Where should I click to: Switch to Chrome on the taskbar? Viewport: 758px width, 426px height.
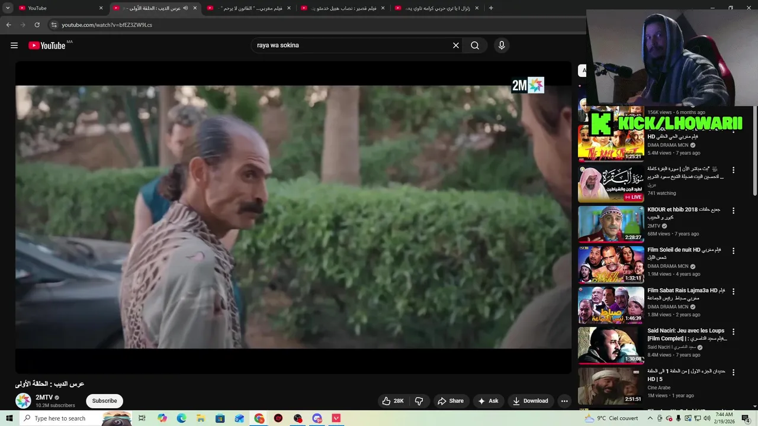pyautogui.click(x=259, y=418)
